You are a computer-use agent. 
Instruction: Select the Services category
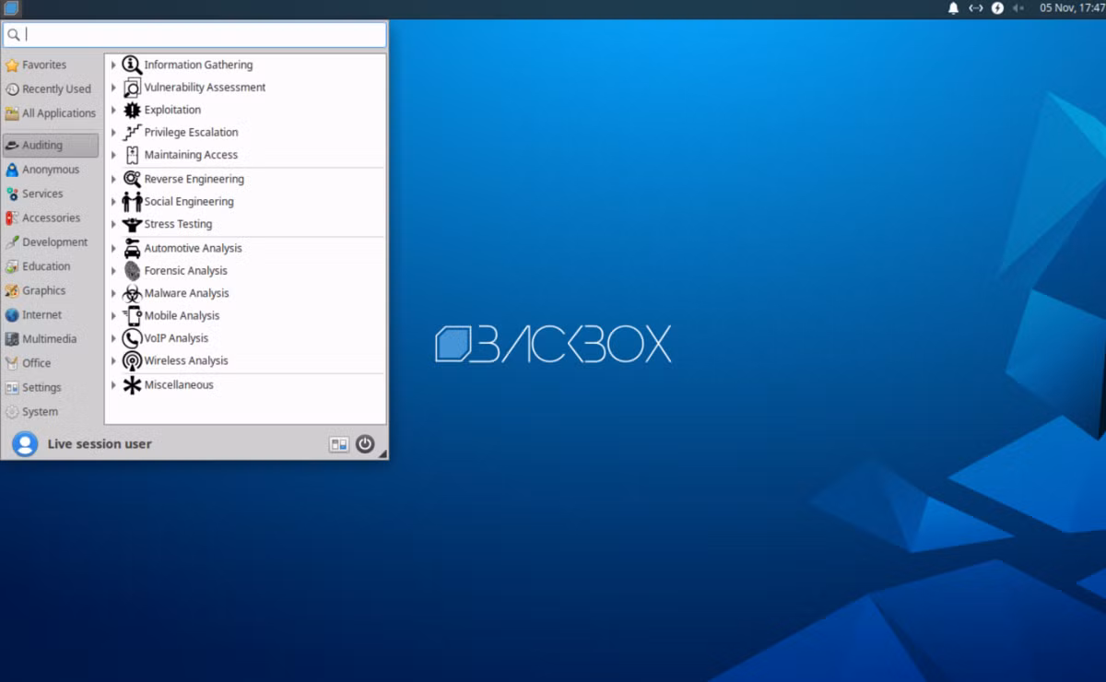pos(51,194)
